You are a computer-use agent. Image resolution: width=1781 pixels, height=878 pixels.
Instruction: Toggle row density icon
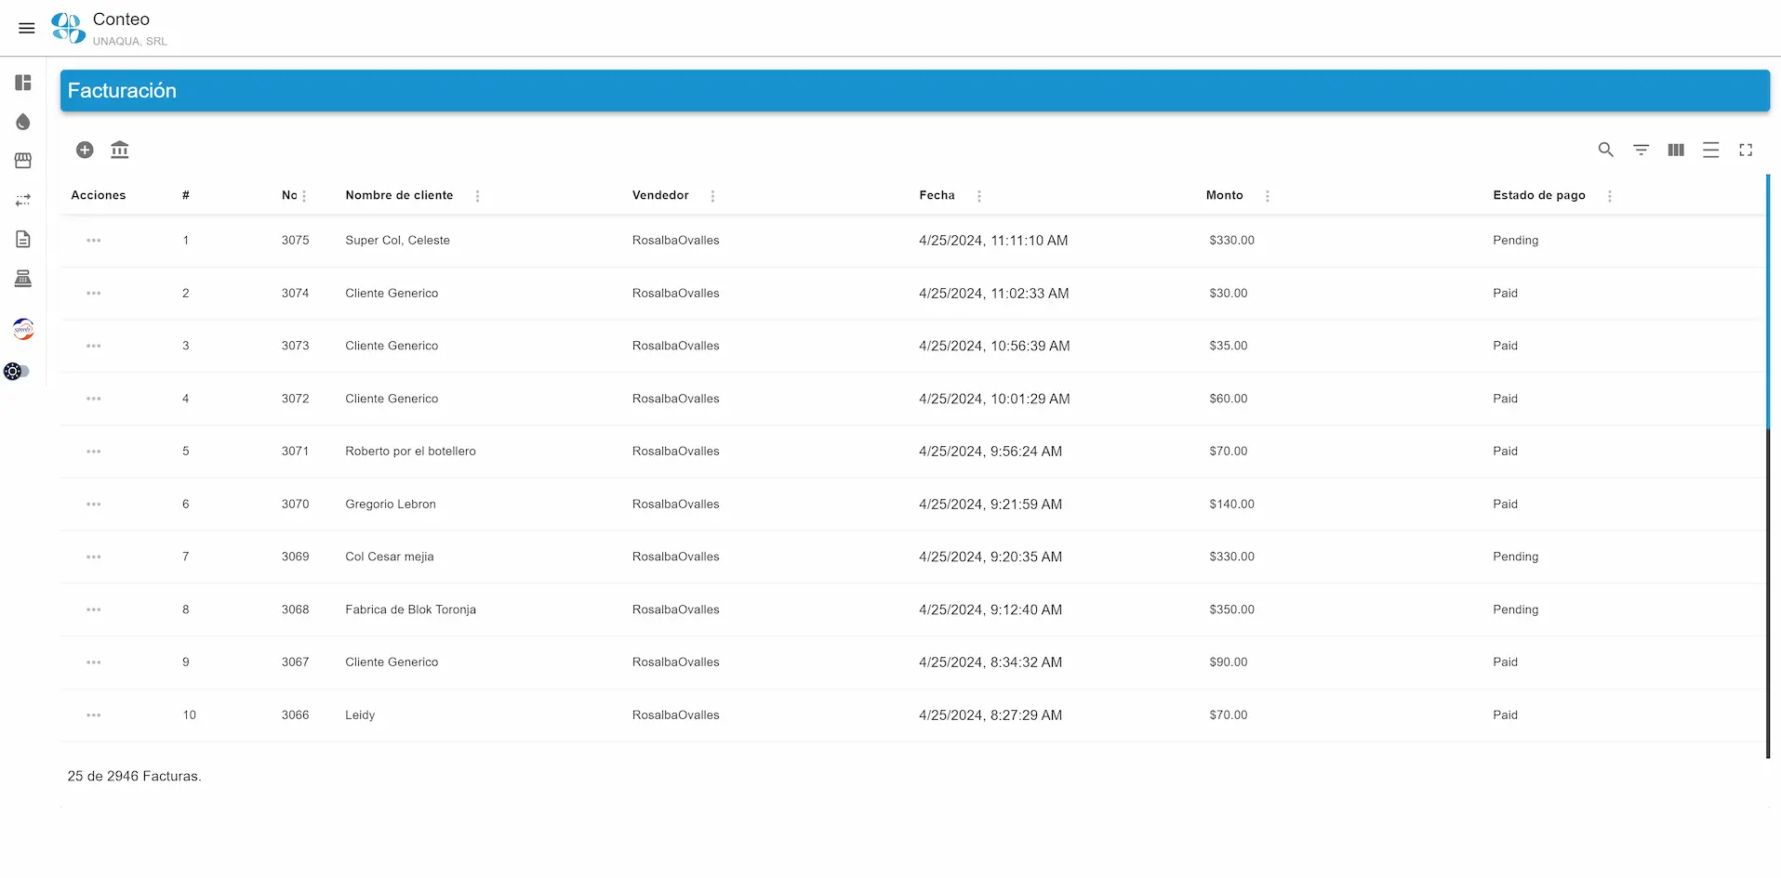point(1711,150)
